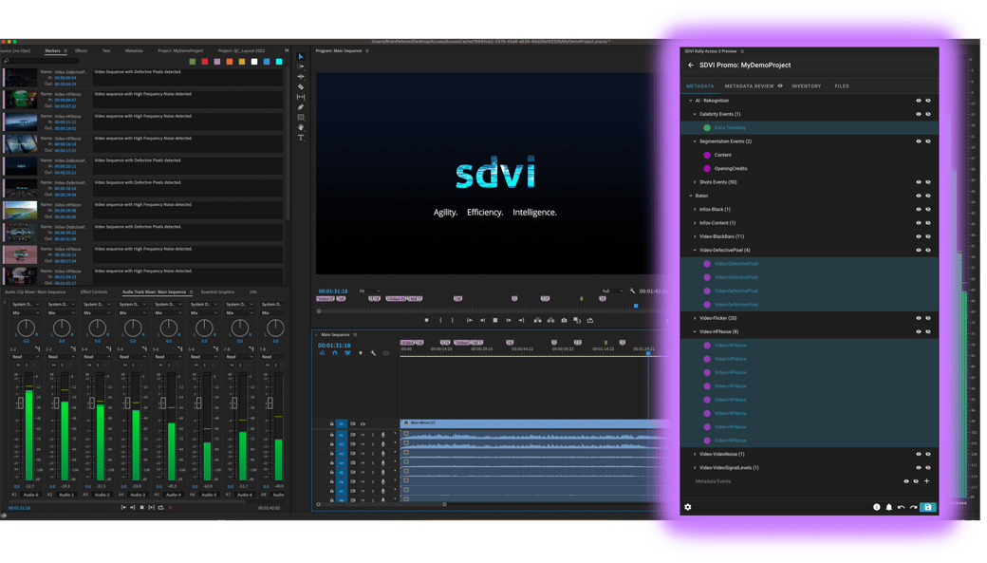The width and height of the screenshot is (987, 563).
Task: Stop playback in Program monitor
Action: (495, 321)
